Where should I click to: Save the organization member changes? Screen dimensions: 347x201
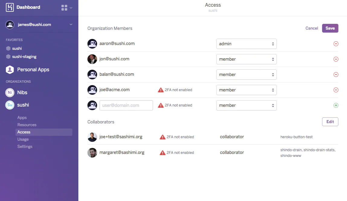pos(330,28)
